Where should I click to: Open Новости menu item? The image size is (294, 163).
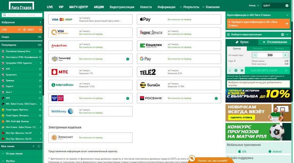[x=146, y=7]
